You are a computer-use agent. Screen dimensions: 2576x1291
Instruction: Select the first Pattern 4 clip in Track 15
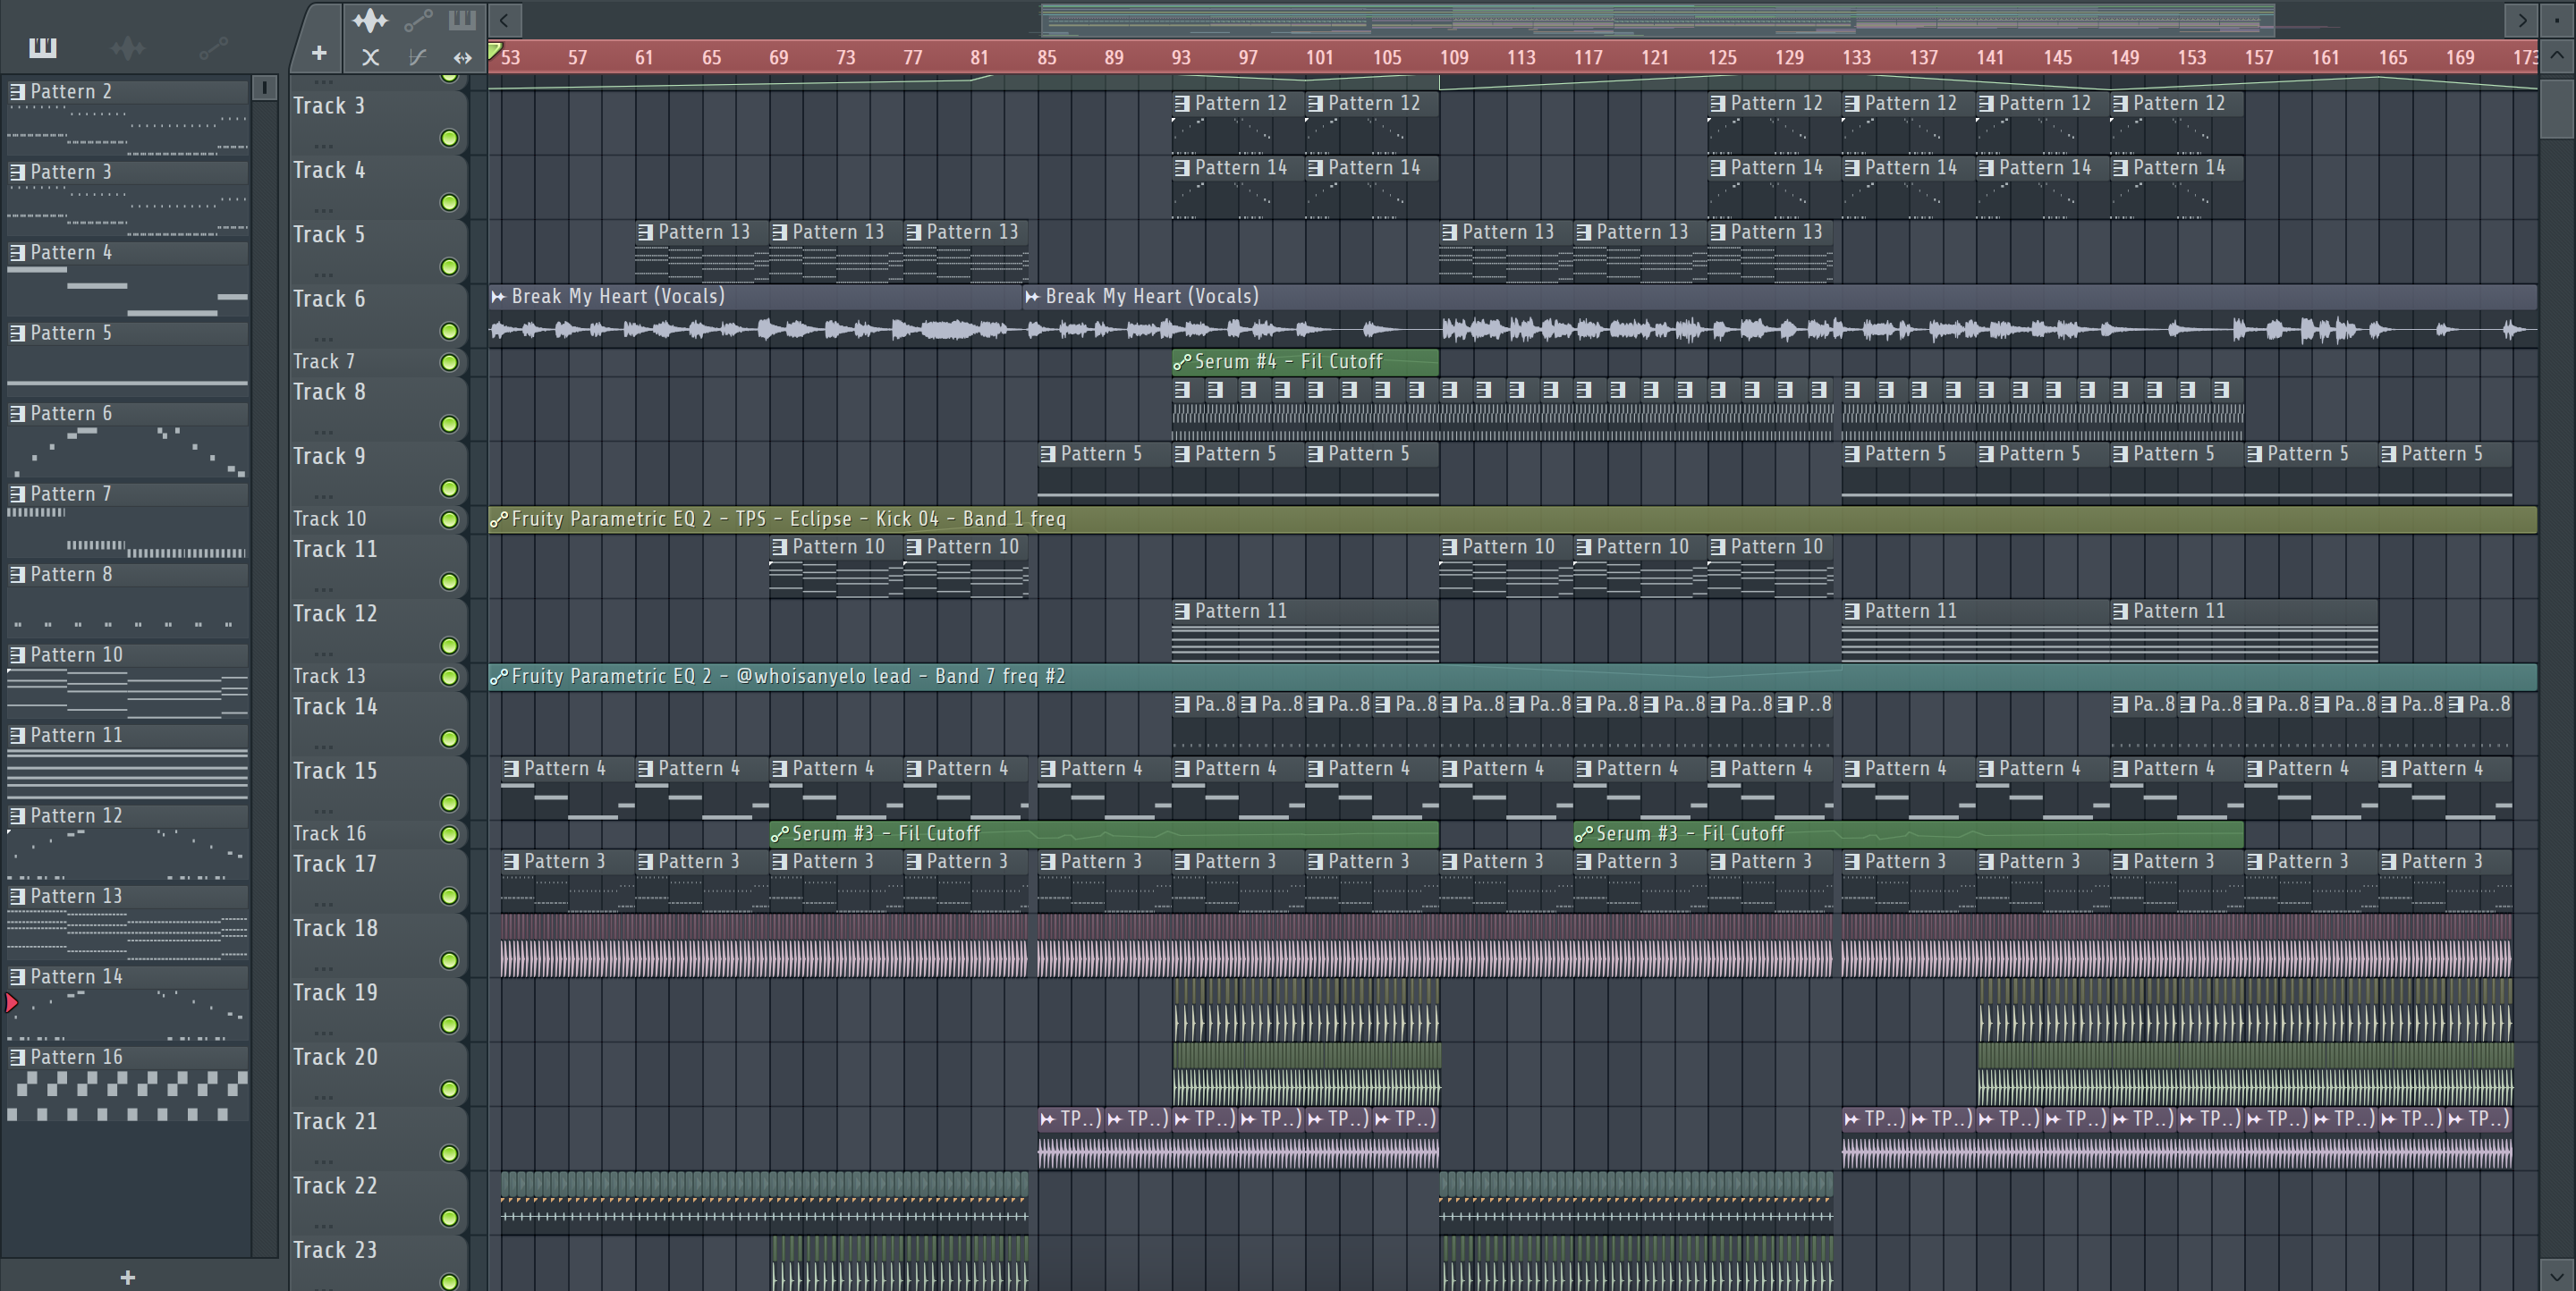pos(567,788)
